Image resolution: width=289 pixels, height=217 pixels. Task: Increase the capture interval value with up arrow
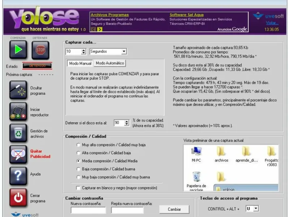click(84, 50)
